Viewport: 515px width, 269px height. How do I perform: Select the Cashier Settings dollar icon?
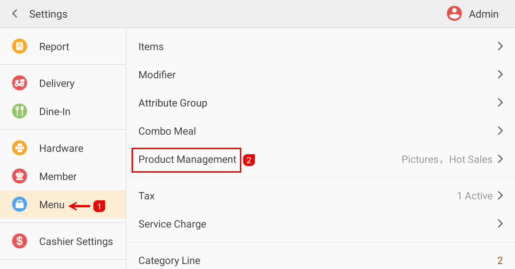pyautogui.click(x=19, y=241)
